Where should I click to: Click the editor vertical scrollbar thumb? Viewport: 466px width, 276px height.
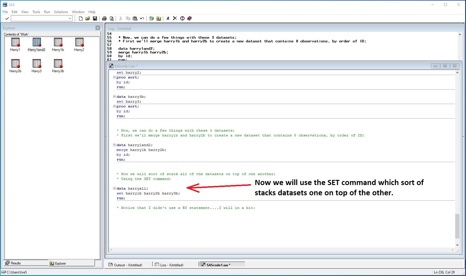tap(457, 226)
